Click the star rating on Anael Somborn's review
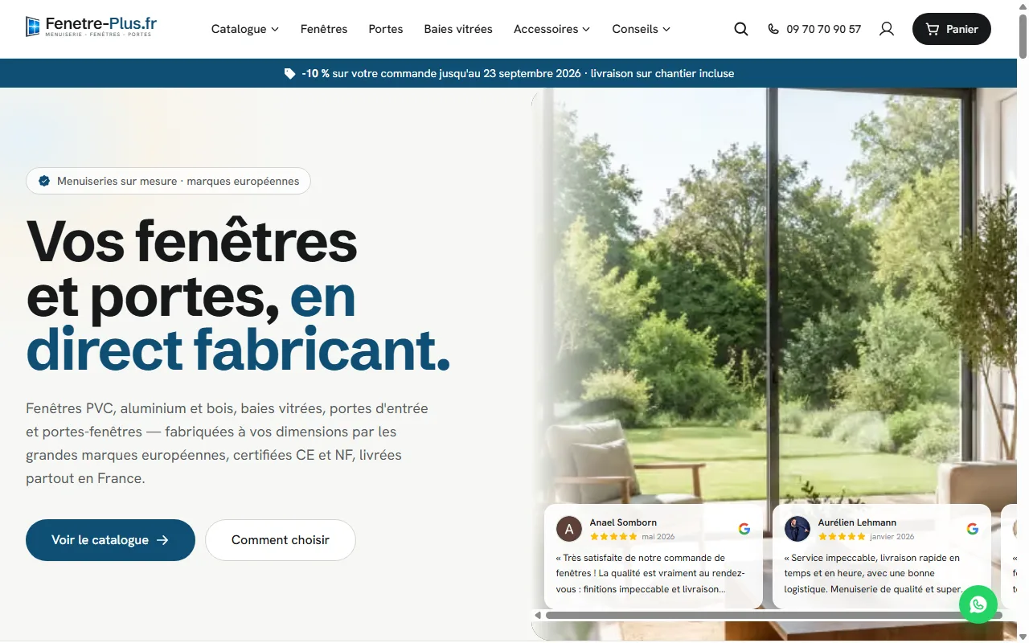The height and width of the screenshot is (643, 1029). [613, 537]
